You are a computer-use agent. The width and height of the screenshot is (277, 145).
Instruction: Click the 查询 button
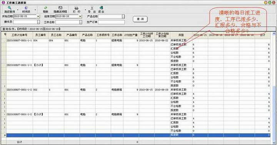[140, 19]
